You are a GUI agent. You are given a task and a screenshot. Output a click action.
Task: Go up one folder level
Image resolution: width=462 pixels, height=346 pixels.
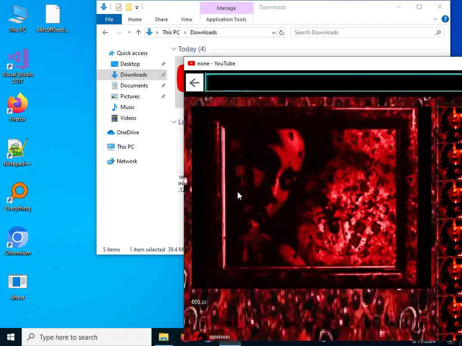tap(138, 32)
